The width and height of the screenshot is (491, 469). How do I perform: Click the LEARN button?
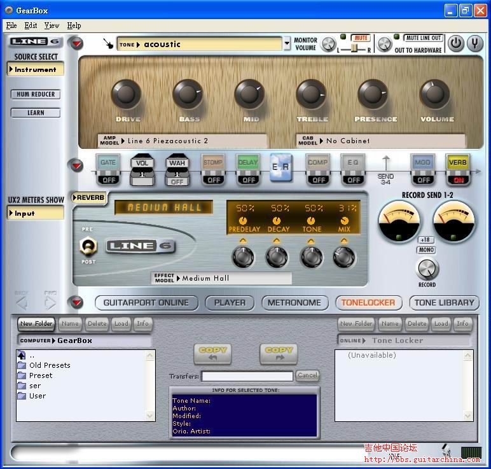click(36, 113)
